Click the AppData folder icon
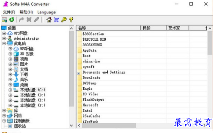Viewport: 215px width, 133px height. [x=80, y=50]
